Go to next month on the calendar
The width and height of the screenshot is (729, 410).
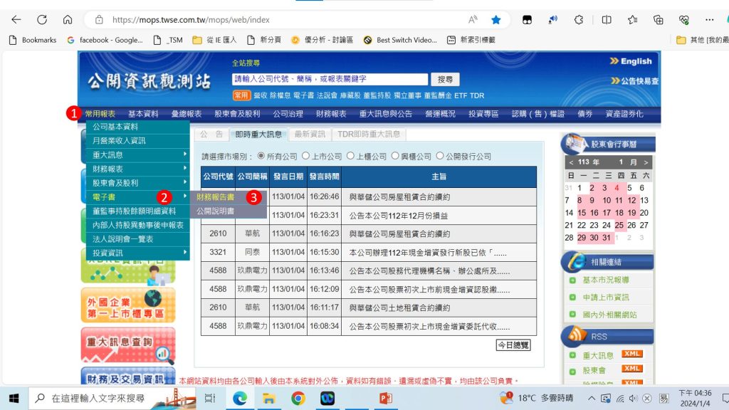tap(646, 162)
